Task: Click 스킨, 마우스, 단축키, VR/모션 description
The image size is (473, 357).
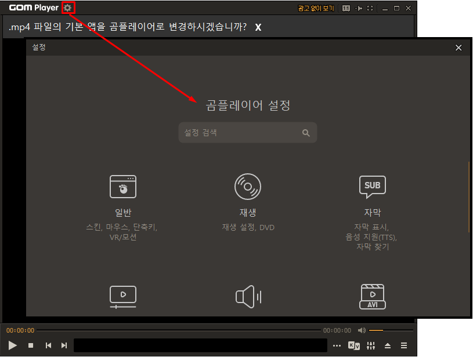Action: 122,232
